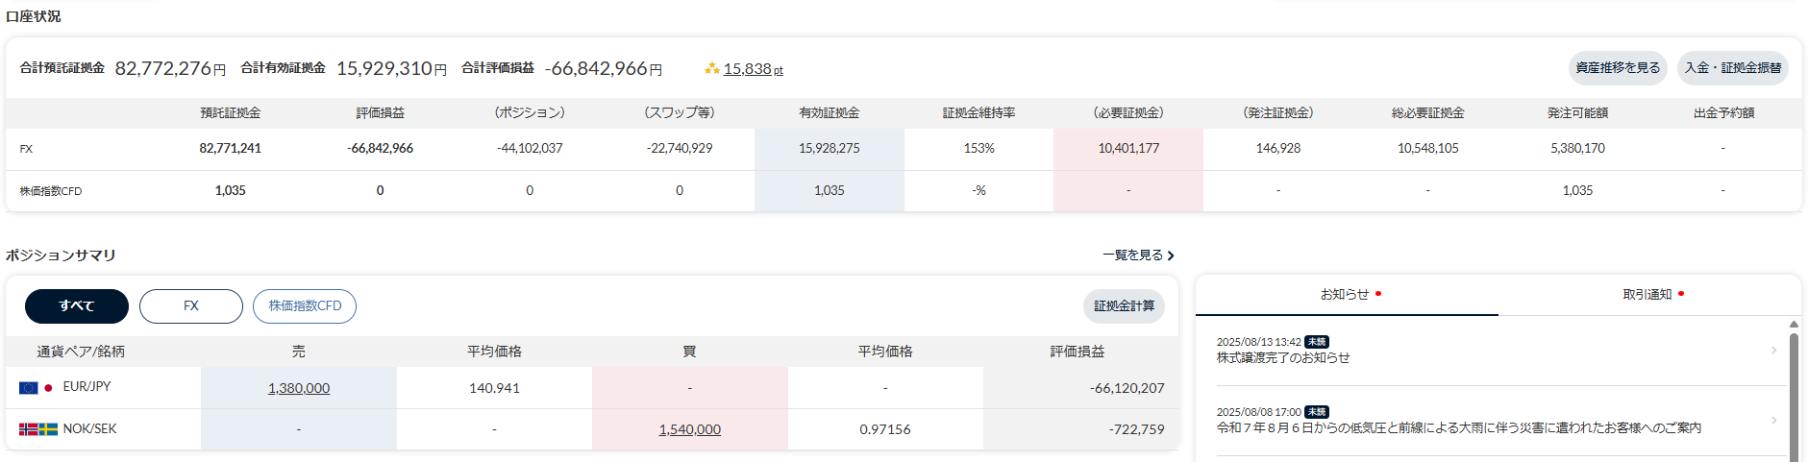This screenshot has width=1808, height=462.
Task: Filter positions by FX only
Action: coord(191,306)
